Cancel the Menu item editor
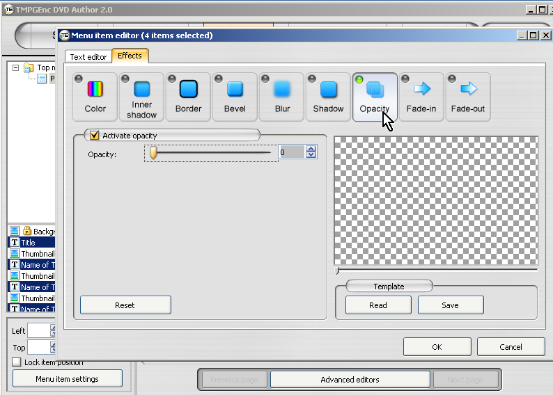This screenshot has height=395, width=553. pyautogui.click(x=511, y=347)
